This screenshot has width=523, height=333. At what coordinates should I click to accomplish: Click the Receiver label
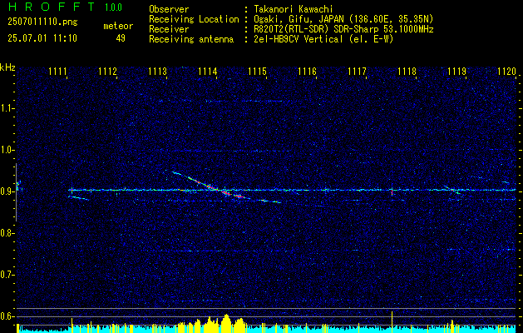[169, 29]
